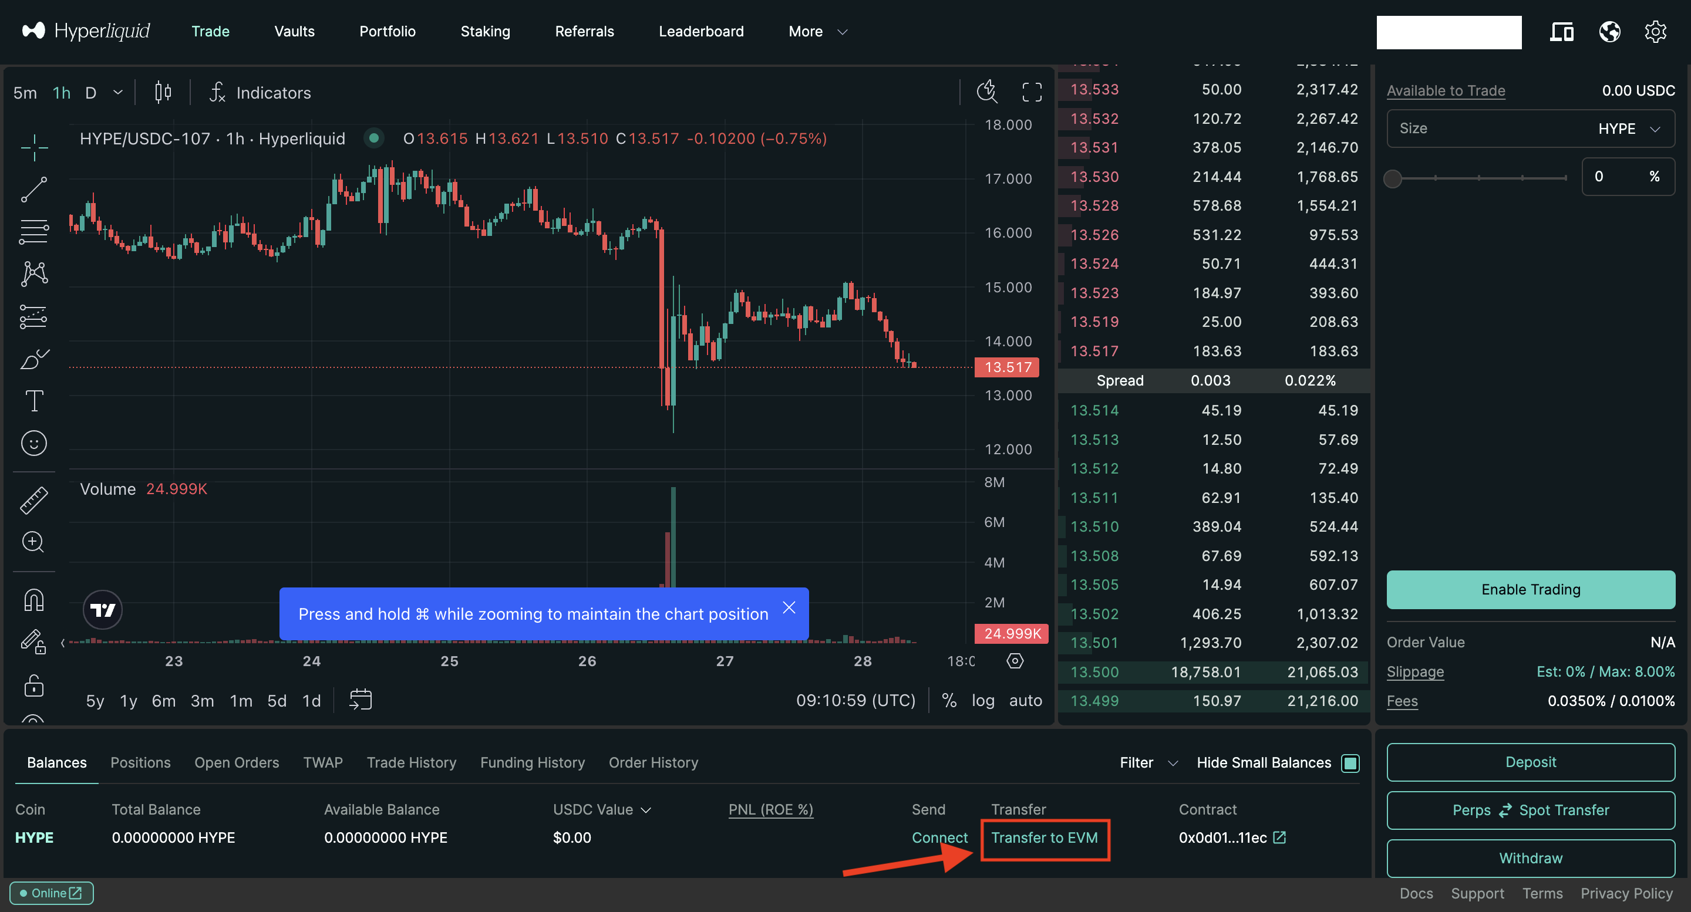Open the balances Filter dropdown
1691x912 pixels.
click(x=1149, y=762)
